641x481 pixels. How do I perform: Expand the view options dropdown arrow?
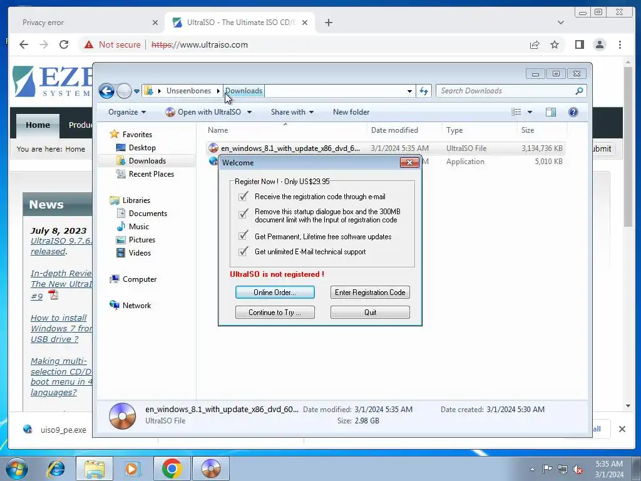click(x=530, y=112)
